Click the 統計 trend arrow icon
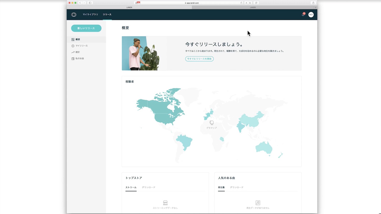This screenshot has height=214, width=381. pos(73,52)
